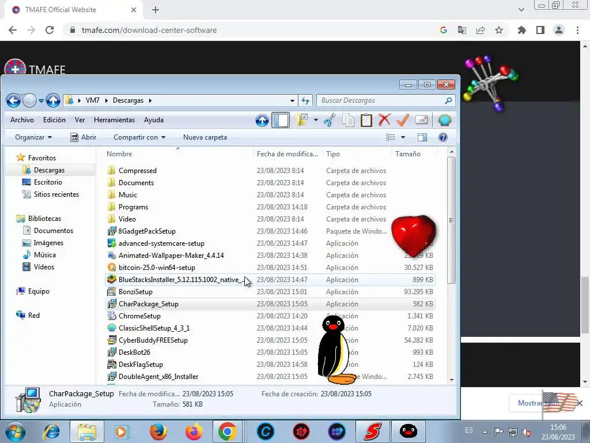Open the folder options dropdown arrow

tap(316, 120)
